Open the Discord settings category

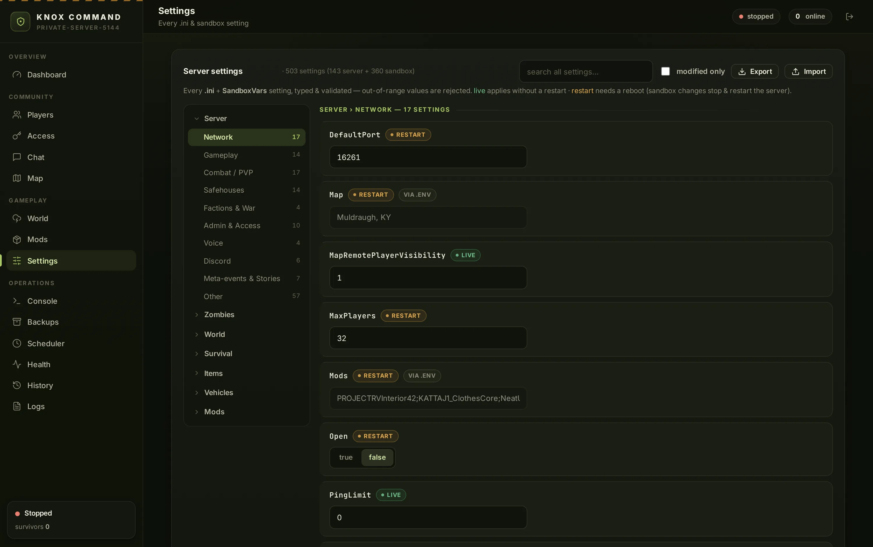[247, 260]
